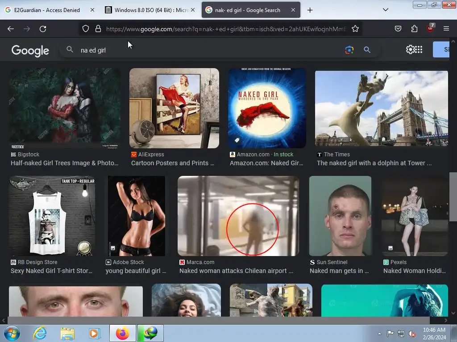
Task: Bookmark this page with the star
Action: (x=355, y=28)
